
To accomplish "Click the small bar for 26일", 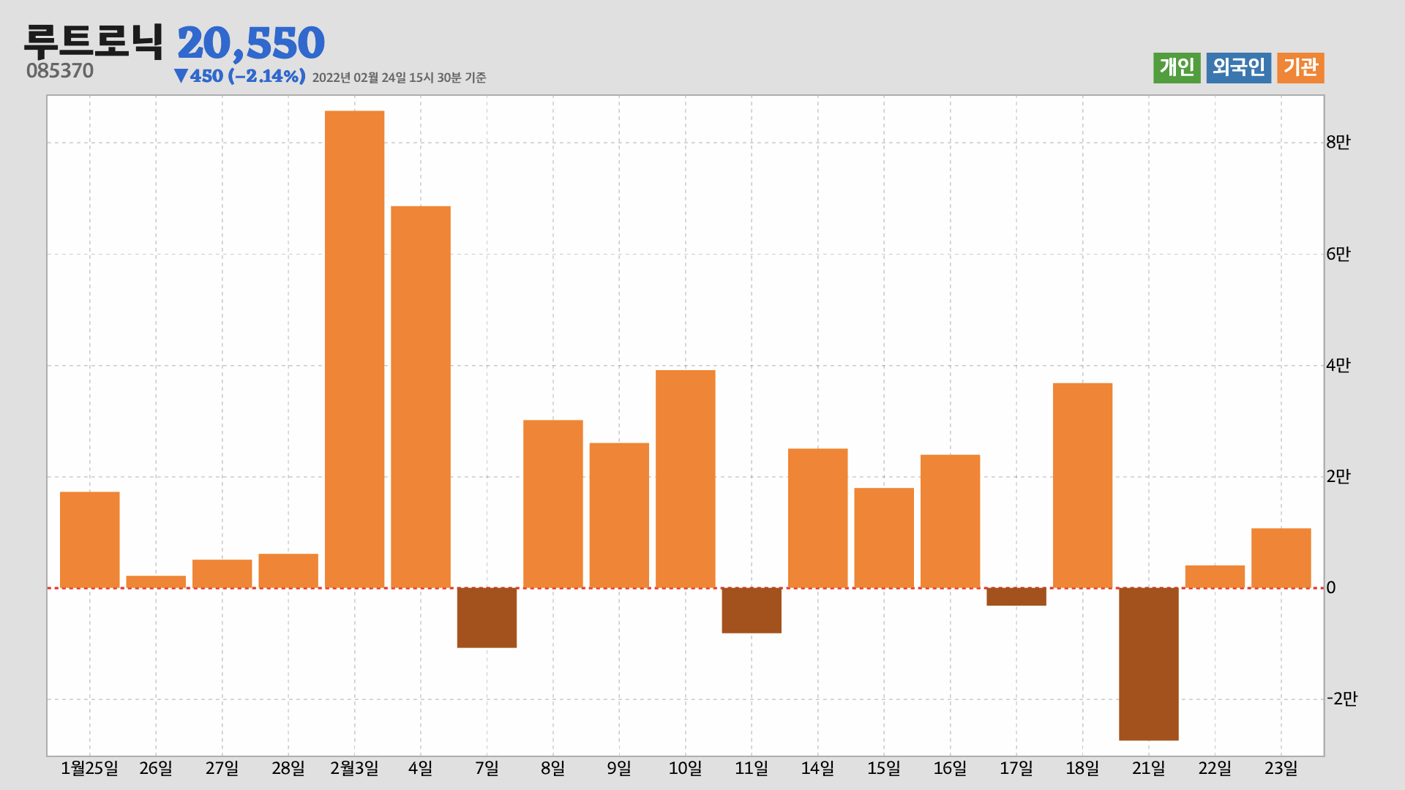I will (x=156, y=582).
